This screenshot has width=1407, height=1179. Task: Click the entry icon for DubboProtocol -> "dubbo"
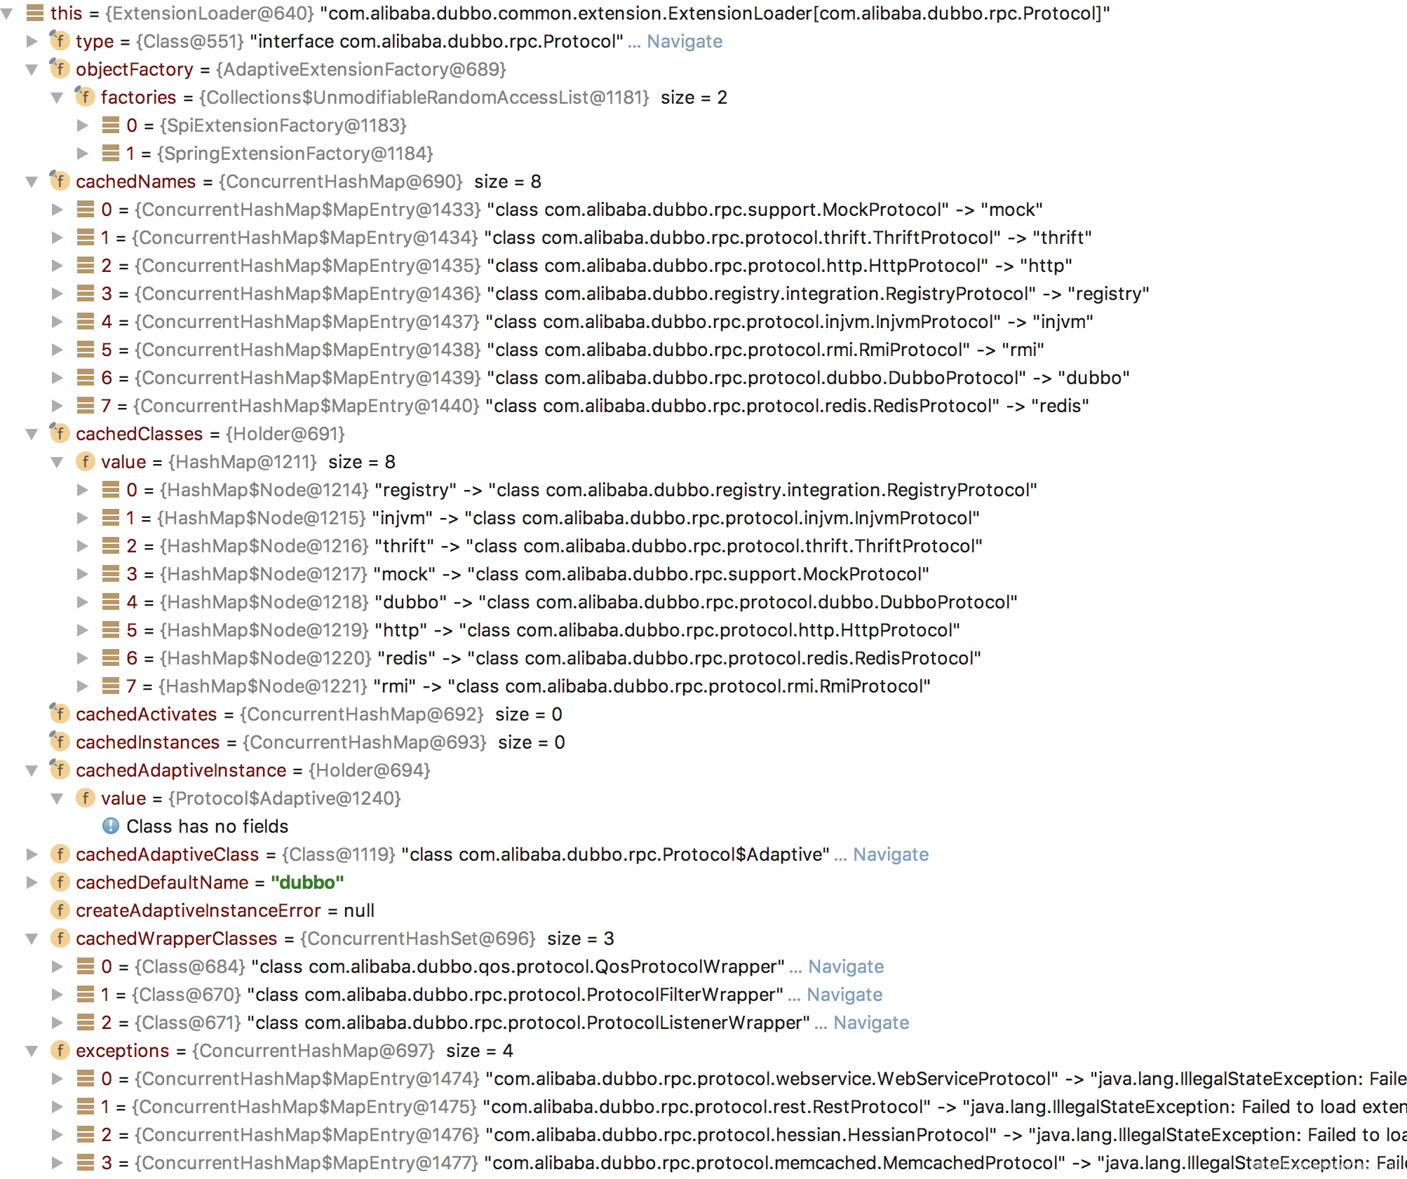[x=85, y=378]
